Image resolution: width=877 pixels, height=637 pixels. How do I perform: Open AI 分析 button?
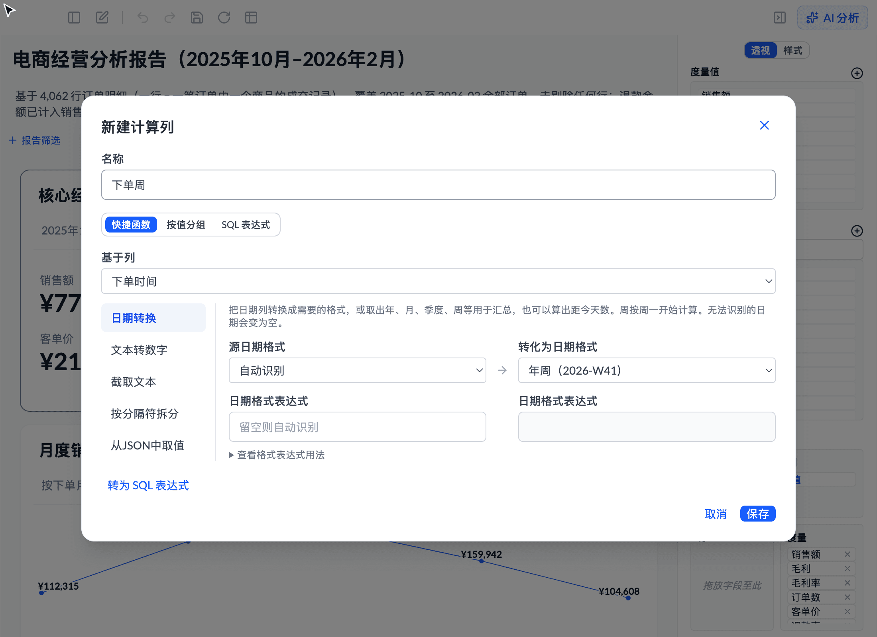(x=832, y=18)
